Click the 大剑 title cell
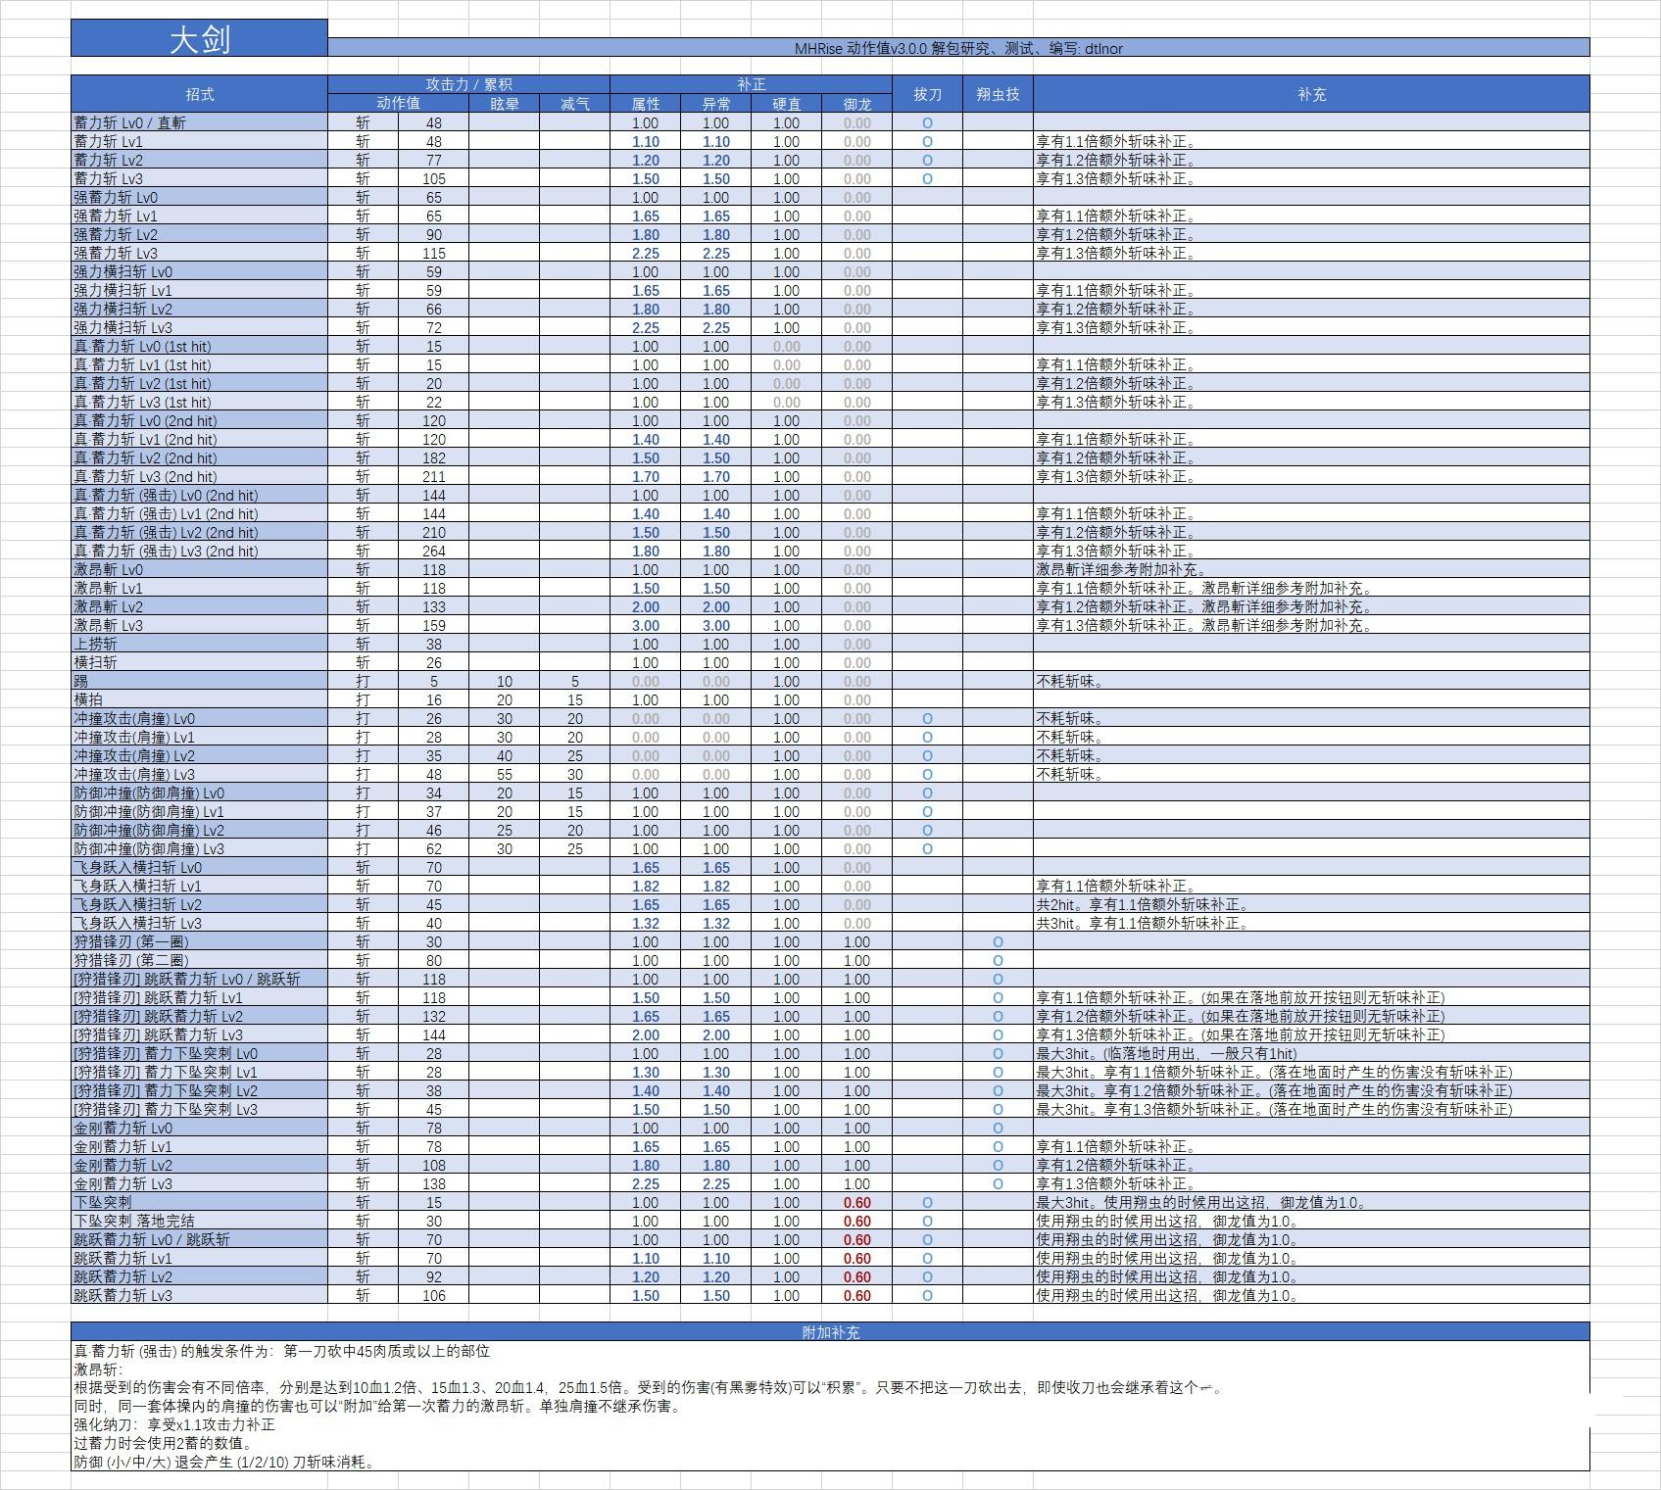The width and height of the screenshot is (1661, 1490). point(199,39)
